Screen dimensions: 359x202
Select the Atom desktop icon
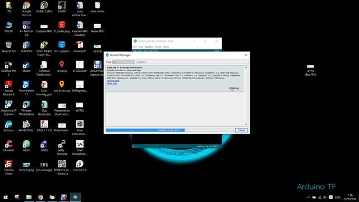pos(26,146)
